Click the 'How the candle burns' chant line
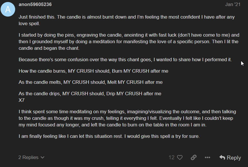Screen dimensions: 248x167 click(93, 71)
